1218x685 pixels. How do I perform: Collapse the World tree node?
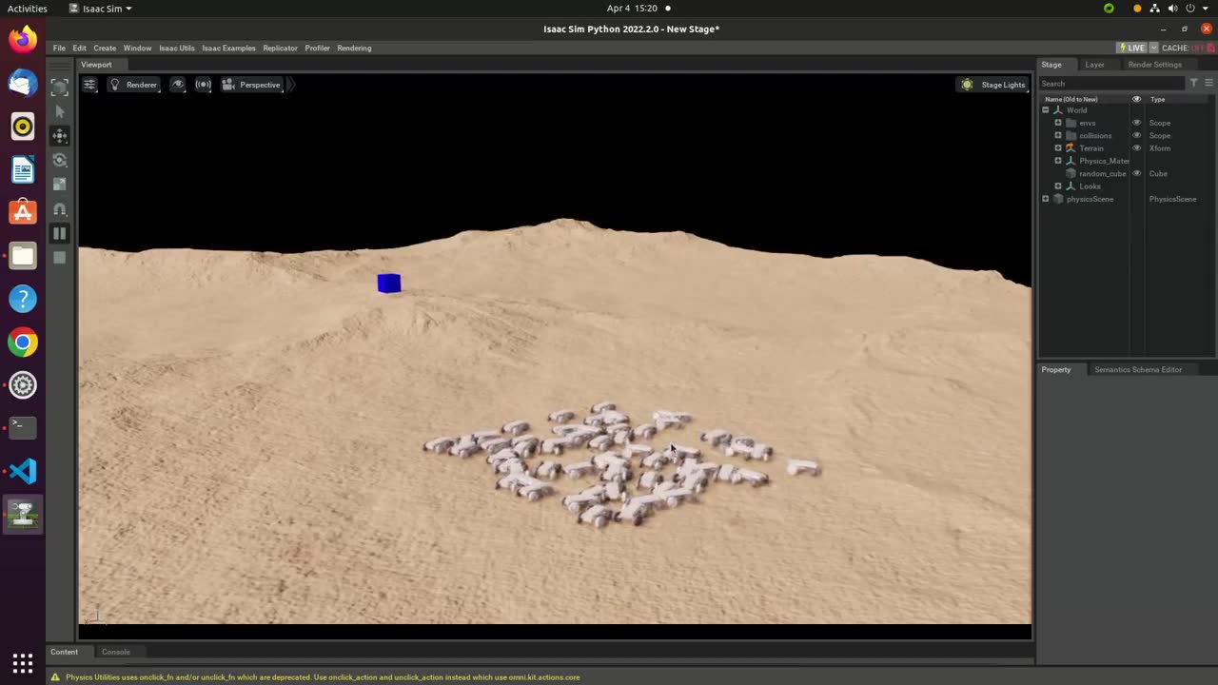tap(1045, 110)
